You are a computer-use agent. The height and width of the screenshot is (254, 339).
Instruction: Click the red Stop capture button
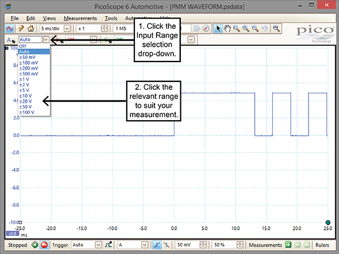(44, 245)
